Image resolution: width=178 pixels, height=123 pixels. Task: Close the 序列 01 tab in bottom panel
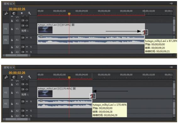point(14,67)
